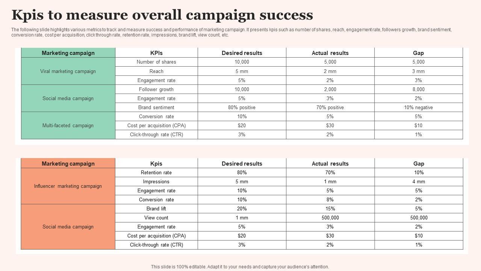Select the "Brand sentiment" KPI cell
Screen dimensions: 481x271
(156, 107)
